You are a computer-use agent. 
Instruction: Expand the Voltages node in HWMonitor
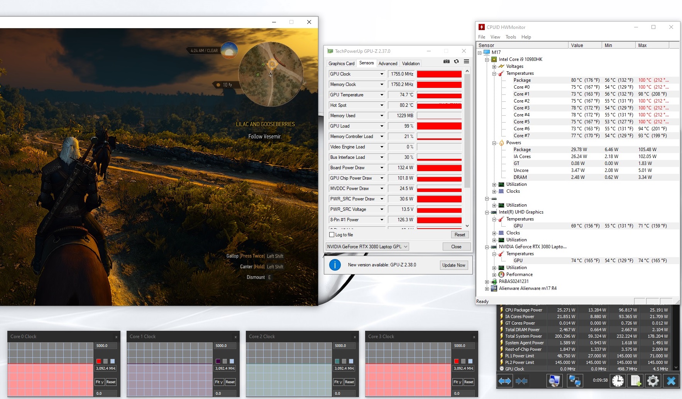pyautogui.click(x=494, y=66)
